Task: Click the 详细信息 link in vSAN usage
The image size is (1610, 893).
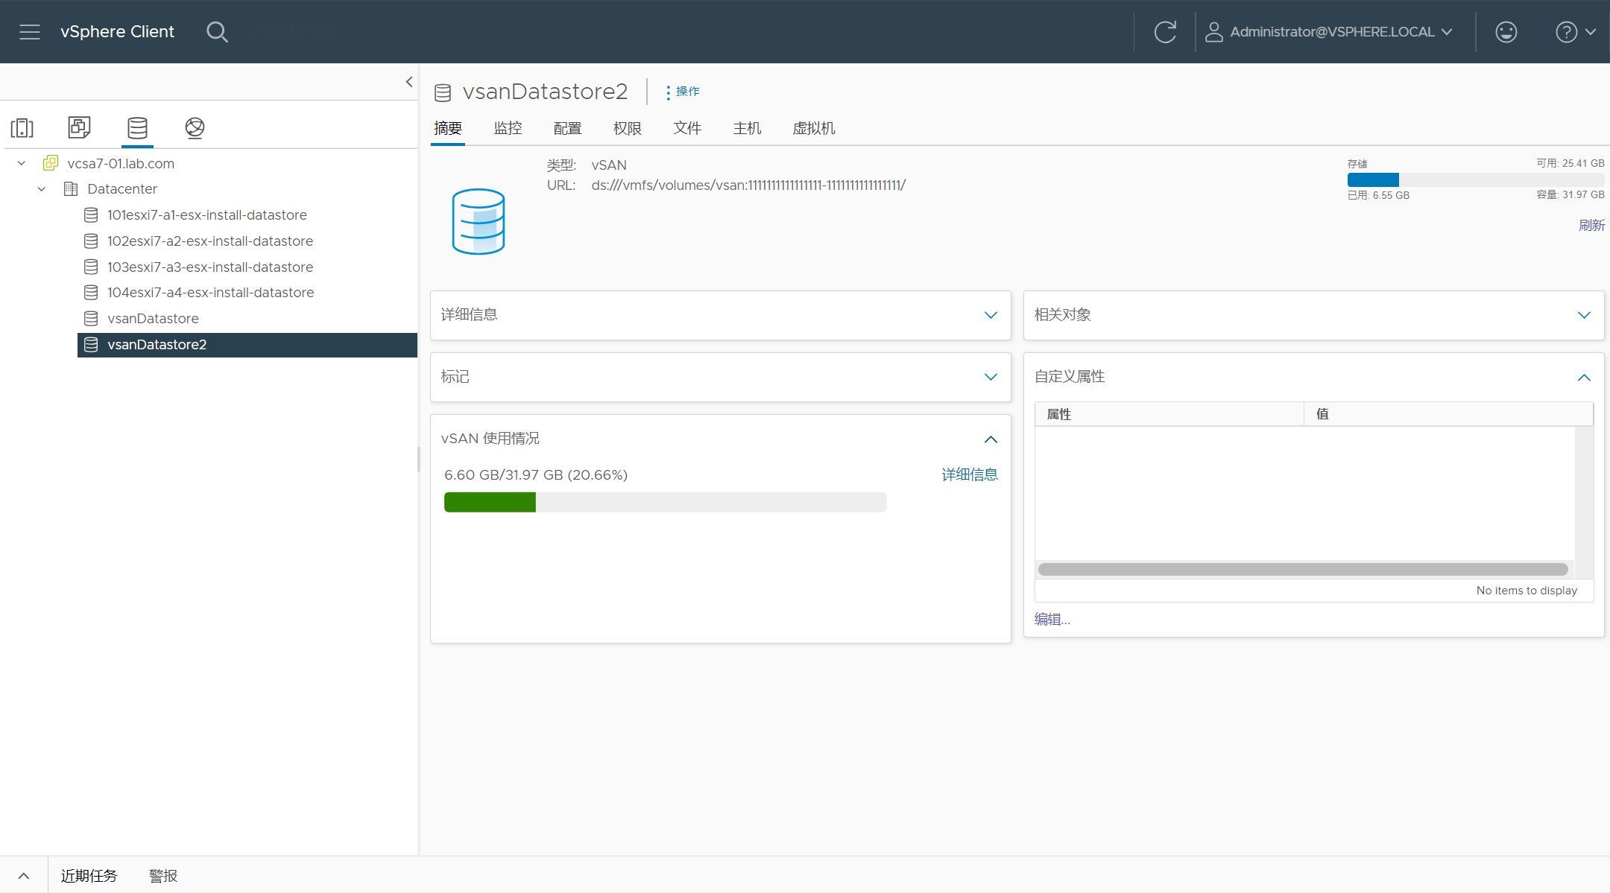Action: click(967, 474)
